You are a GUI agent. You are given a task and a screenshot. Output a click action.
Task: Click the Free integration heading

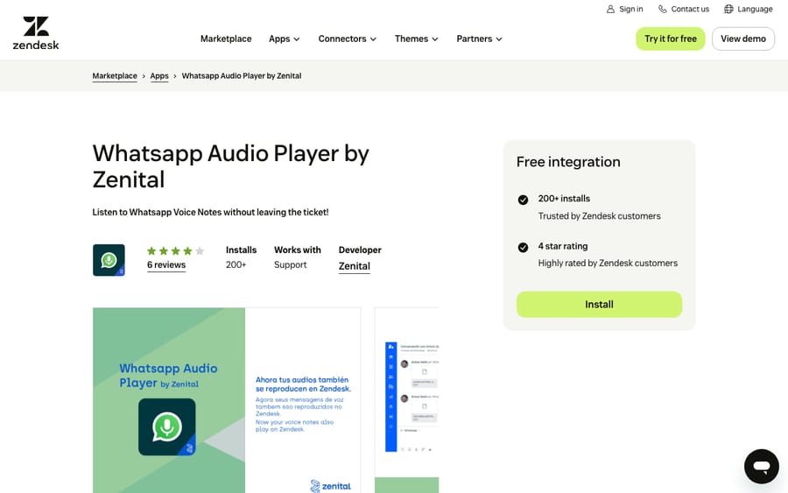pyautogui.click(x=568, y=162)
